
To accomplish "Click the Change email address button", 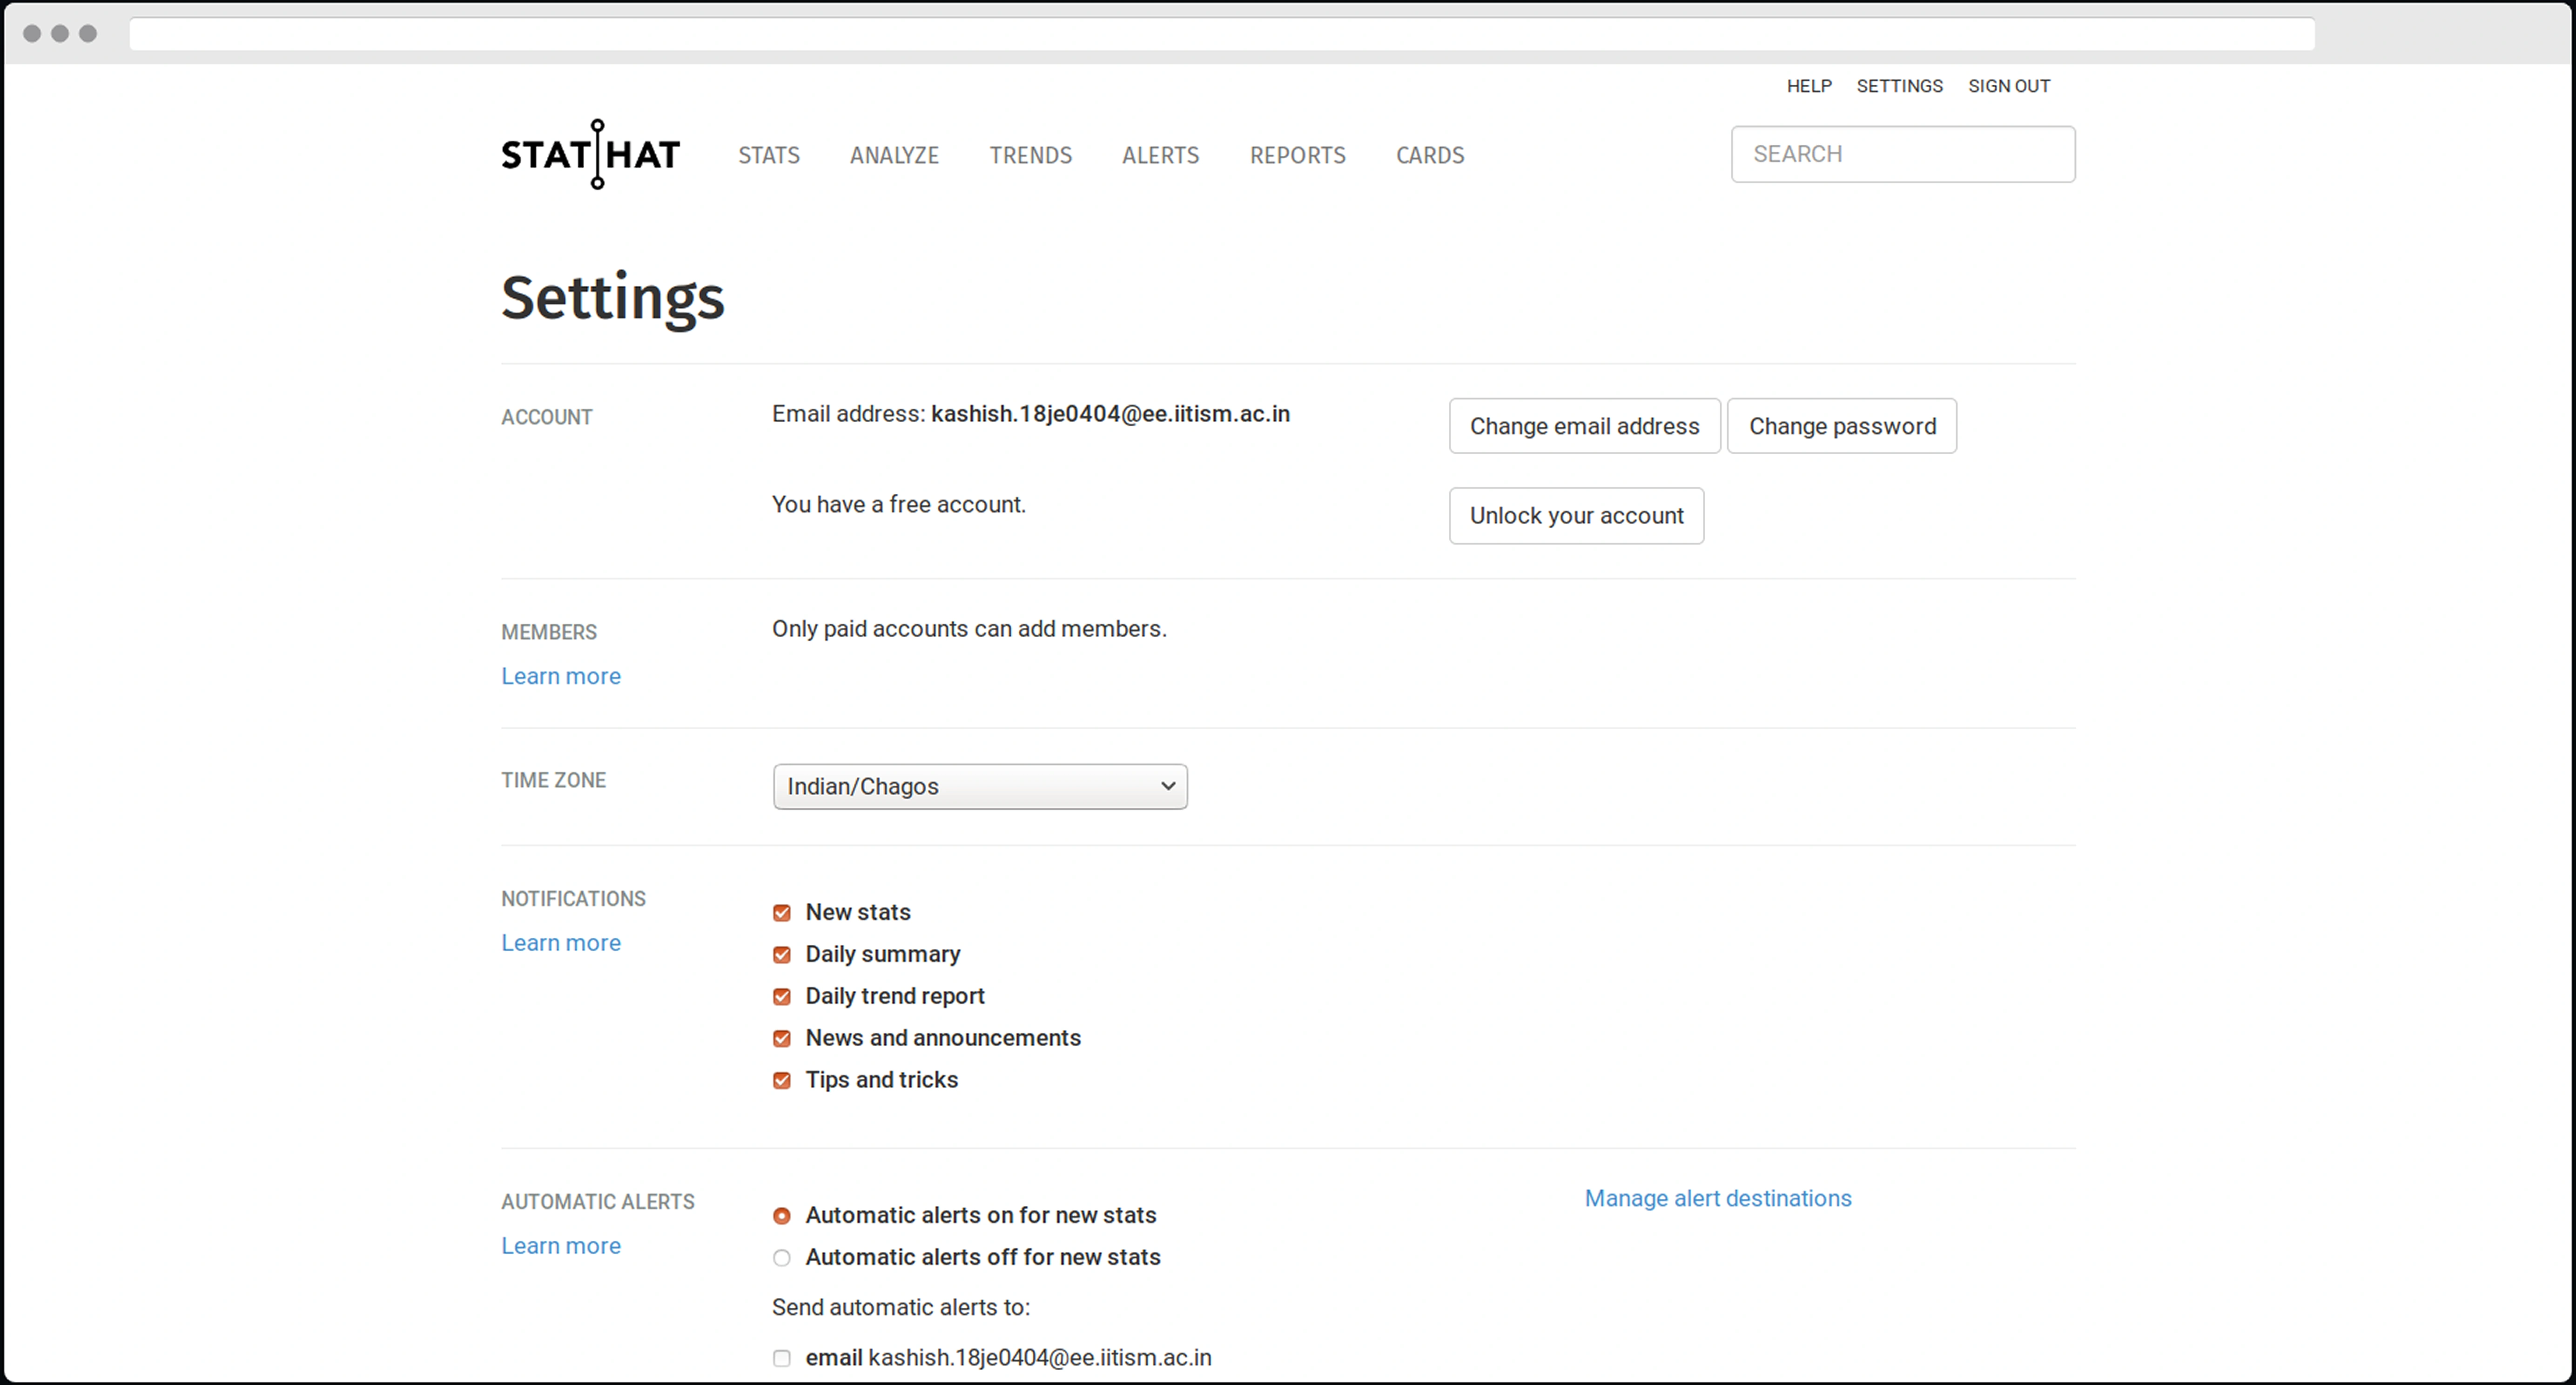I will (x=1584, y=426).
